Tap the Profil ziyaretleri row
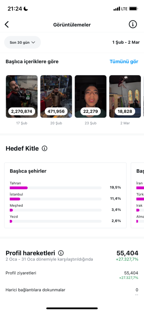This screenshot has width=144, height=312. 72,275
